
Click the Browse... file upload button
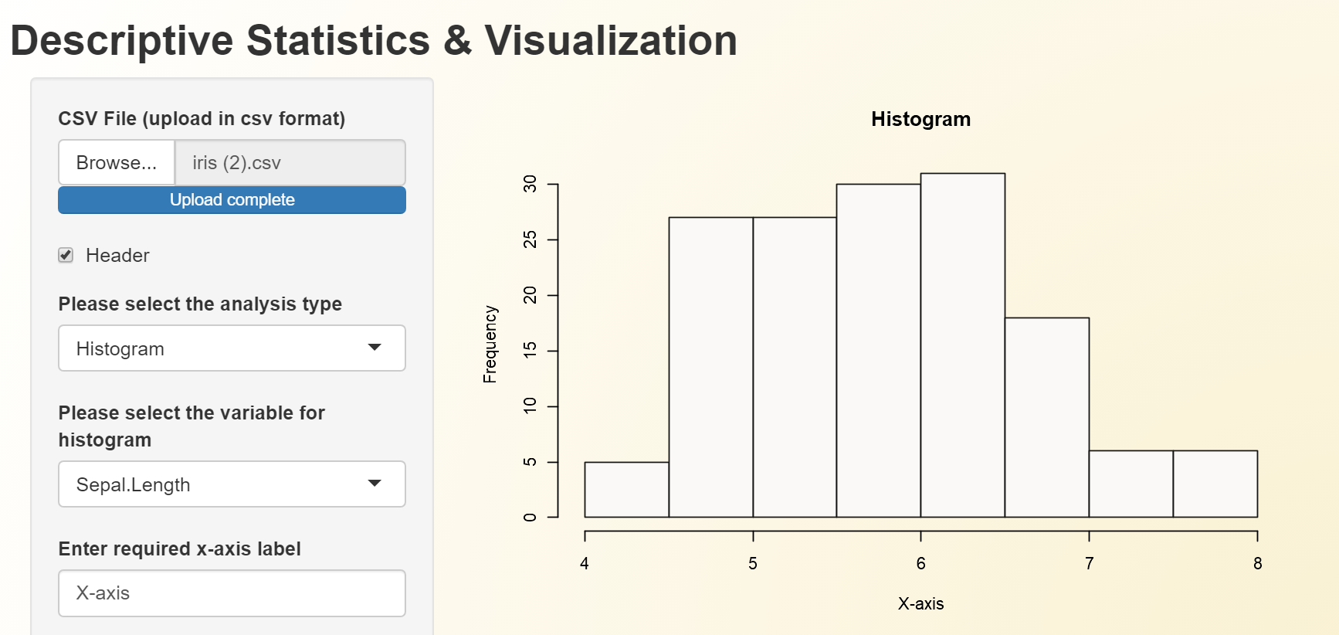[x=117, y=163]
